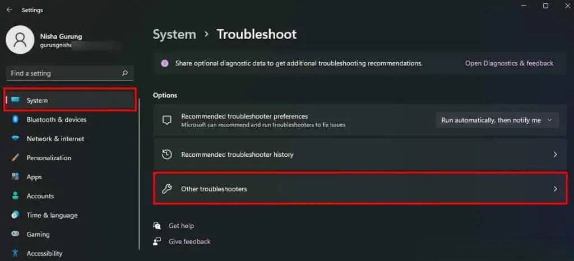Click the Bluetooth & devices icon
The image size is (574, 261).
[x=15, y=119]
